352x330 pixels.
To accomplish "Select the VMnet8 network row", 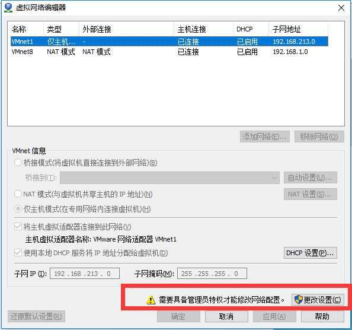I will 169,52.
